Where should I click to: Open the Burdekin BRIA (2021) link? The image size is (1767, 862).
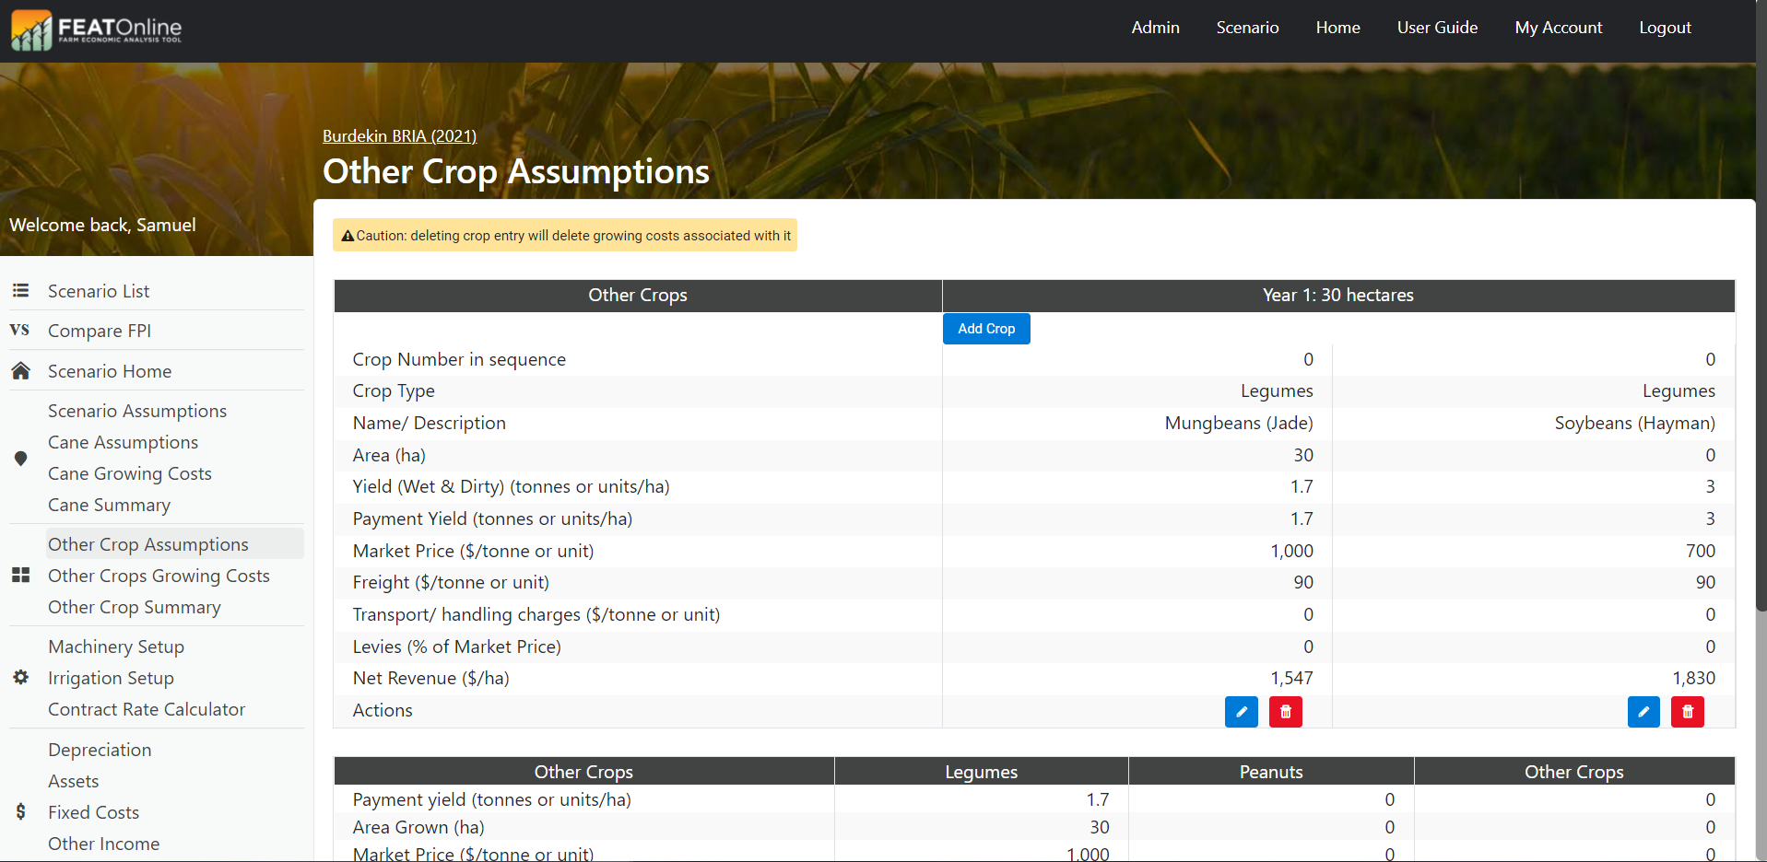tap(399, 136)
